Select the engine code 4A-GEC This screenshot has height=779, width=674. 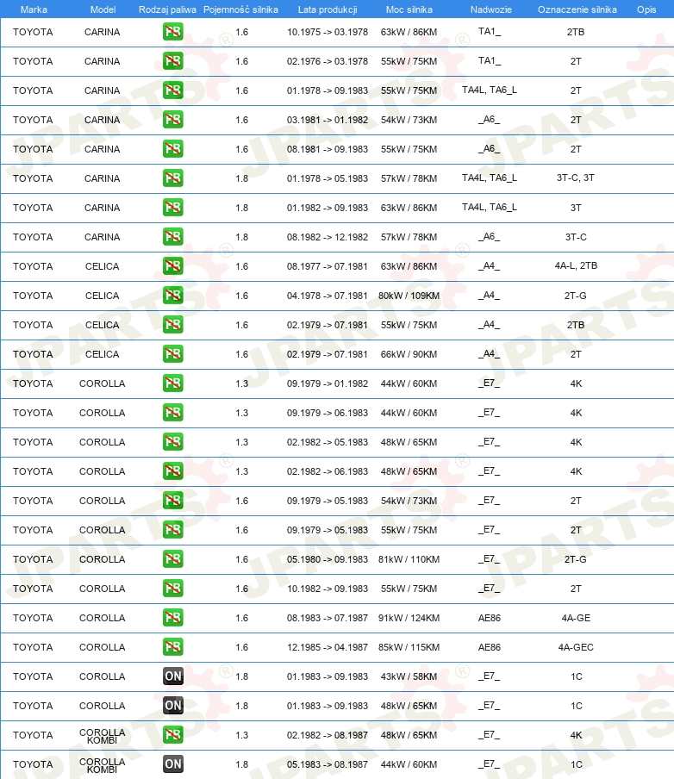click(x=576, y=648)
